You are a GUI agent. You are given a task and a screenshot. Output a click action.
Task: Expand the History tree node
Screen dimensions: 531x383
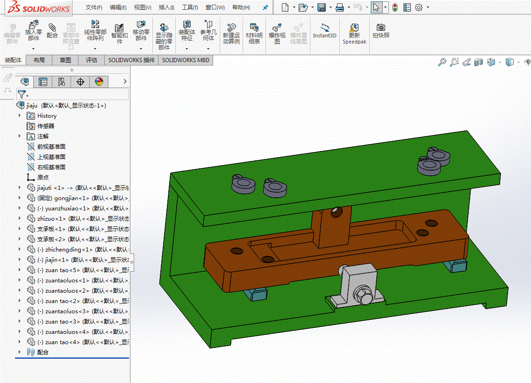tap(20, 116)
